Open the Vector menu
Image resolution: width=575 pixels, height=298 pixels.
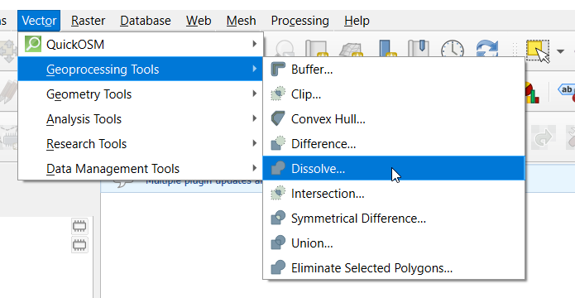[x=39, y=21]
